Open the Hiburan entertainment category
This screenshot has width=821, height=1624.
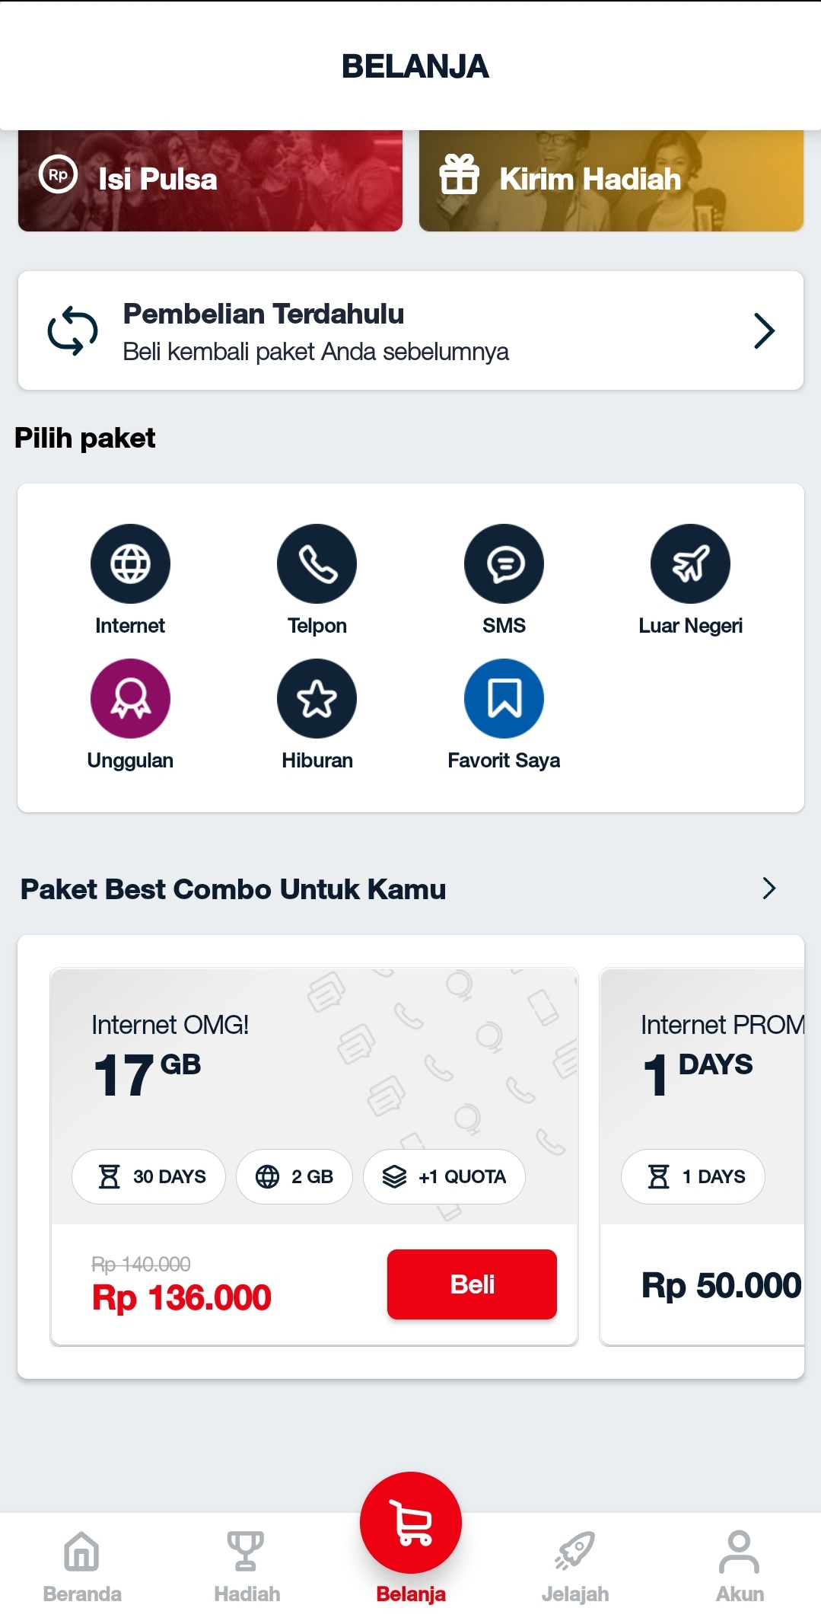point(317,697)
